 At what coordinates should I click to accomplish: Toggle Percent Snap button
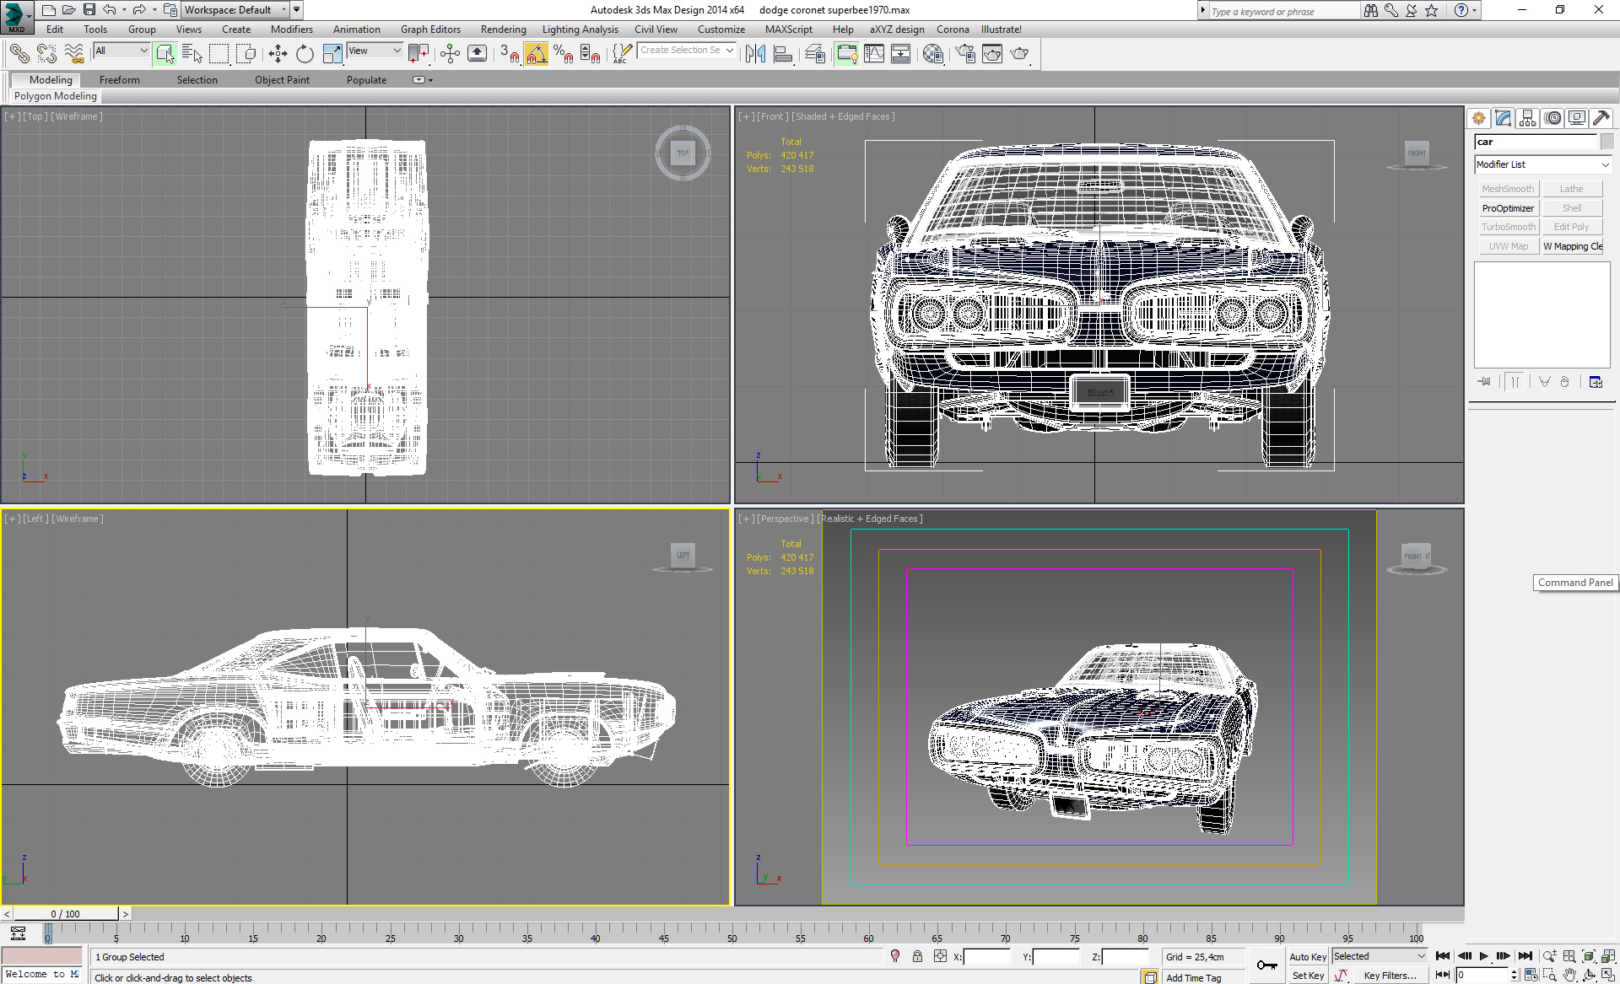[x=563, y=54]
